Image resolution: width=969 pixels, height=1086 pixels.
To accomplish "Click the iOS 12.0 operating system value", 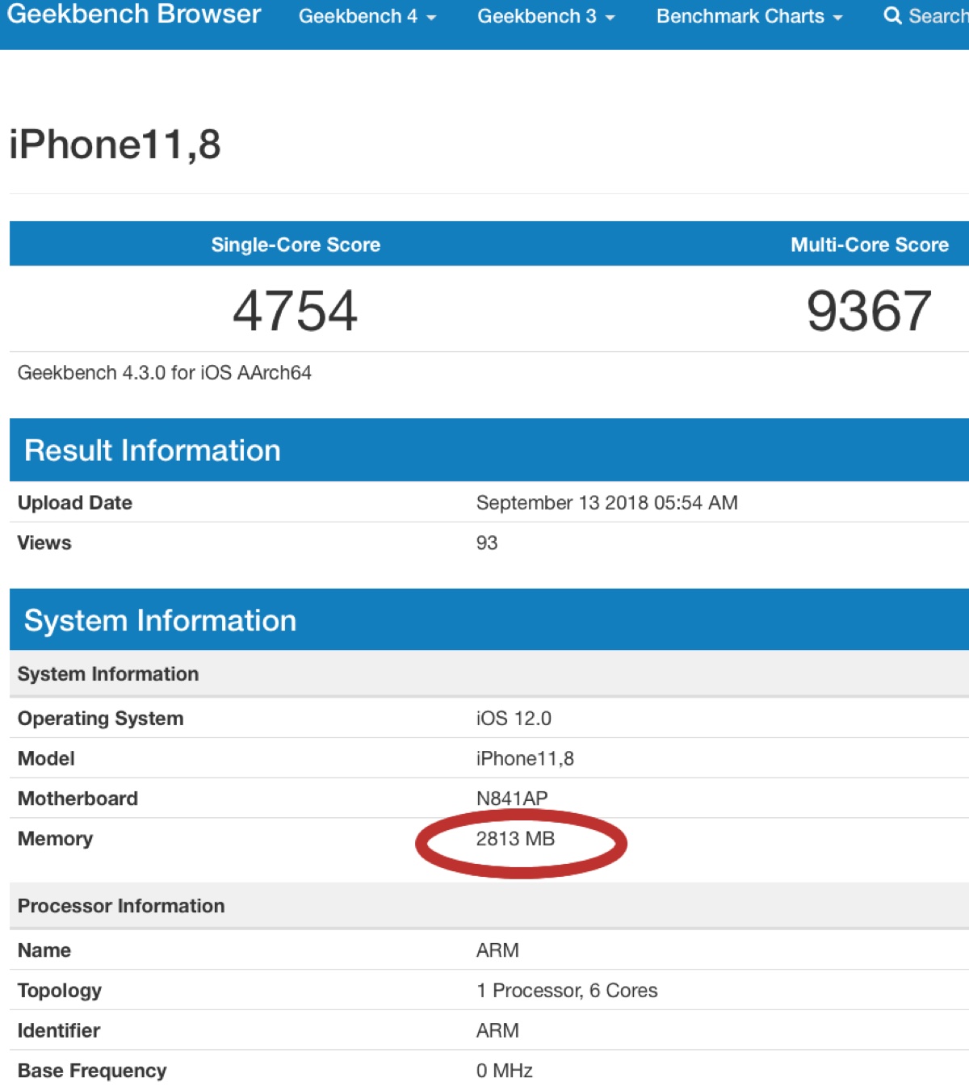I will tap(514, 718).
